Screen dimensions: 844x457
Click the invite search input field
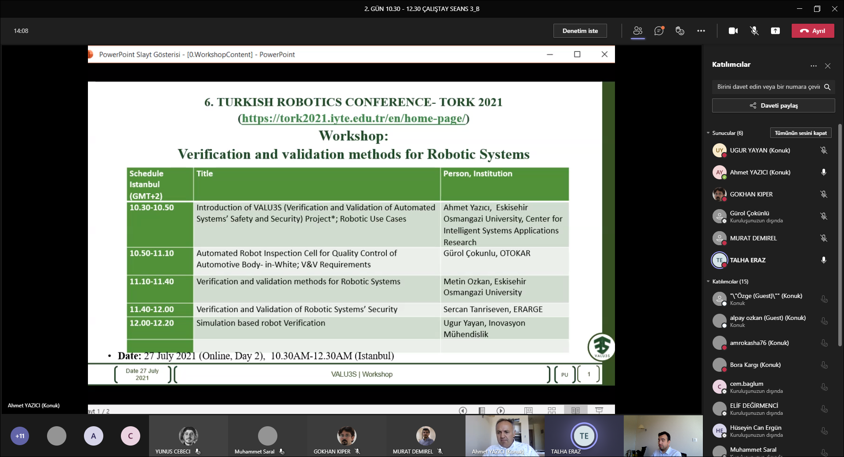(768, 87)
